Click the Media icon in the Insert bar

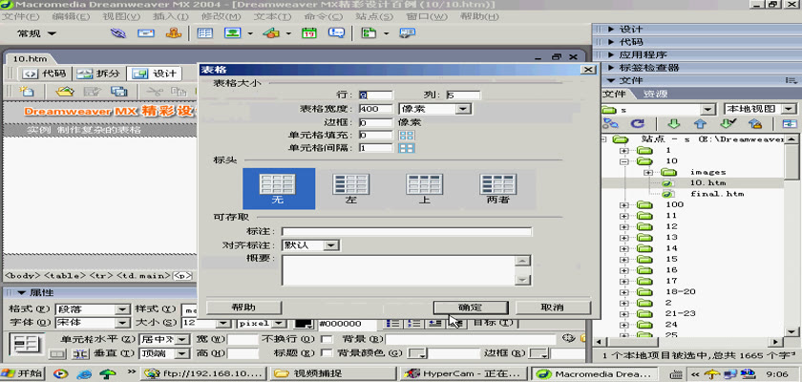[271, 33]
